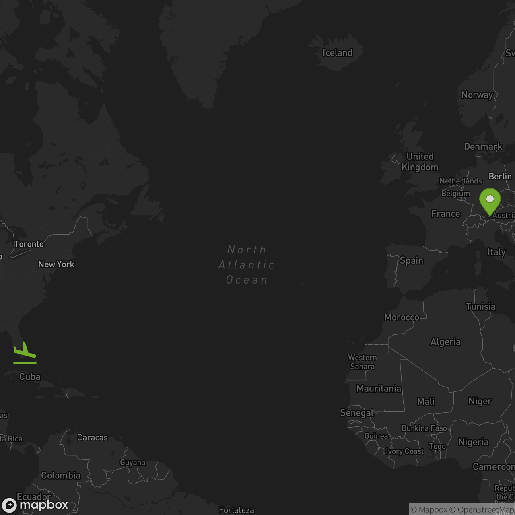This screenshot has height=515, width=515.
Task: Click the Morocco map label
Action: [402, 317]
